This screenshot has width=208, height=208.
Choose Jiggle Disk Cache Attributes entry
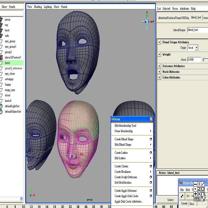point(129,201)
